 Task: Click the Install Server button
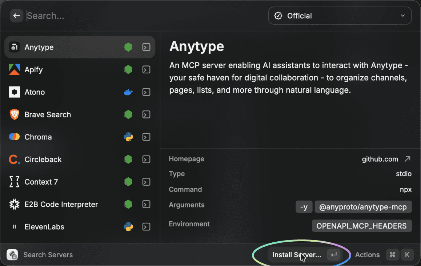[x=305, y=255]
